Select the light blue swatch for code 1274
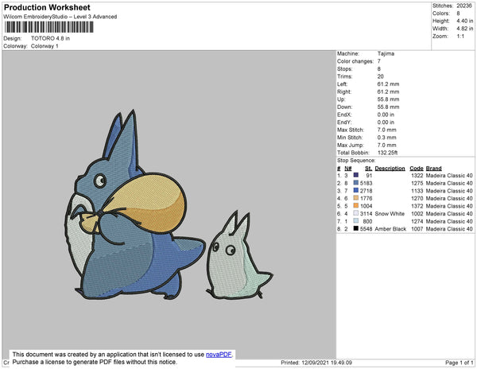Viewport: 477px width, 369px height. [355, 220]
